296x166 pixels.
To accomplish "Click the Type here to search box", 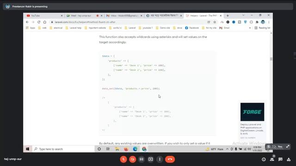I will tap(63, 149).
